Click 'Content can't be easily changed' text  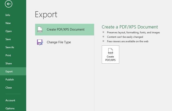pyautogui.click(x=125, y=37)
